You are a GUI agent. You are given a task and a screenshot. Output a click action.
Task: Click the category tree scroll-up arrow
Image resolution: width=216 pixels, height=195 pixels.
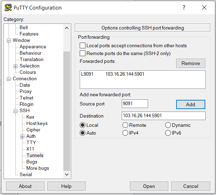67,28
